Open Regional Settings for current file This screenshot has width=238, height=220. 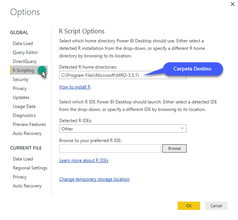click(x=30, y=168)
